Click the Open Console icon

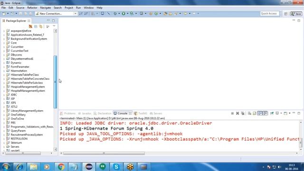pos(285,113)
